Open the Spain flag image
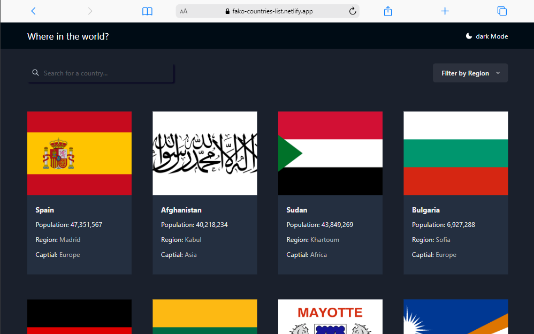This screenshot has height=334, width=534. click(x=79, y=153)
